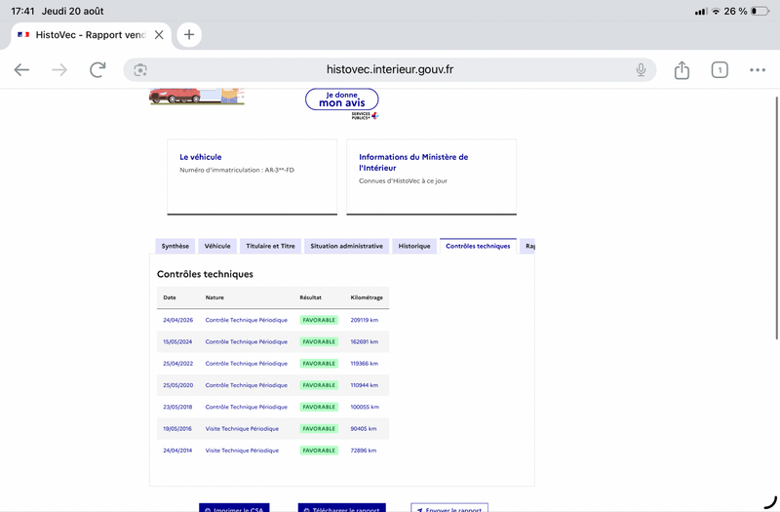Click the Connues d'HistoVec à ce jour text
The image size is (780, 512).
(403, 181)
